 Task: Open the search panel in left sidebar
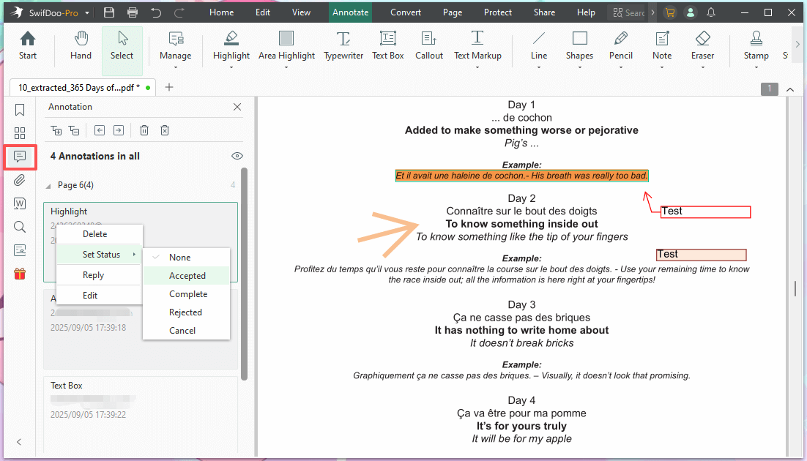tap(19, 227)
